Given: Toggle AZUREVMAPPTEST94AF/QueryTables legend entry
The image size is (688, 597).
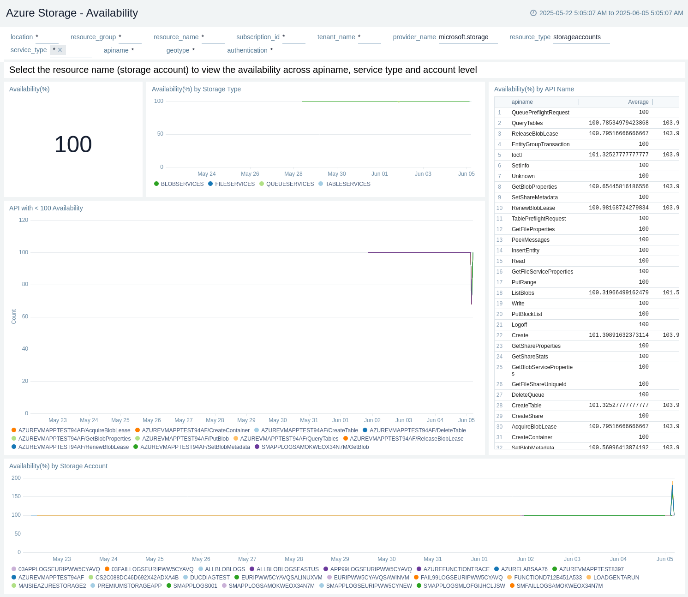Looking at the screenshot, I should click(286, 439).
